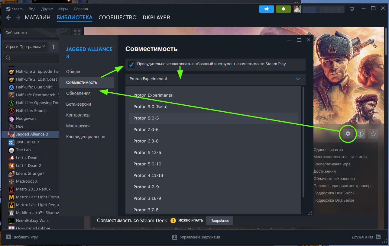This screenshot has height=246, width=389.
Task: Select Proton 5.0-10 from list
Action: [213, 164]
